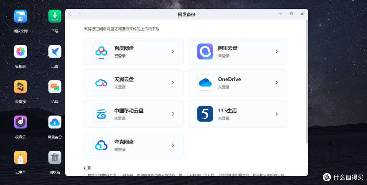This screenshot has width=367, height=185.
Task: Open the 回收站 recycle bin
Action: coord(55,158)
